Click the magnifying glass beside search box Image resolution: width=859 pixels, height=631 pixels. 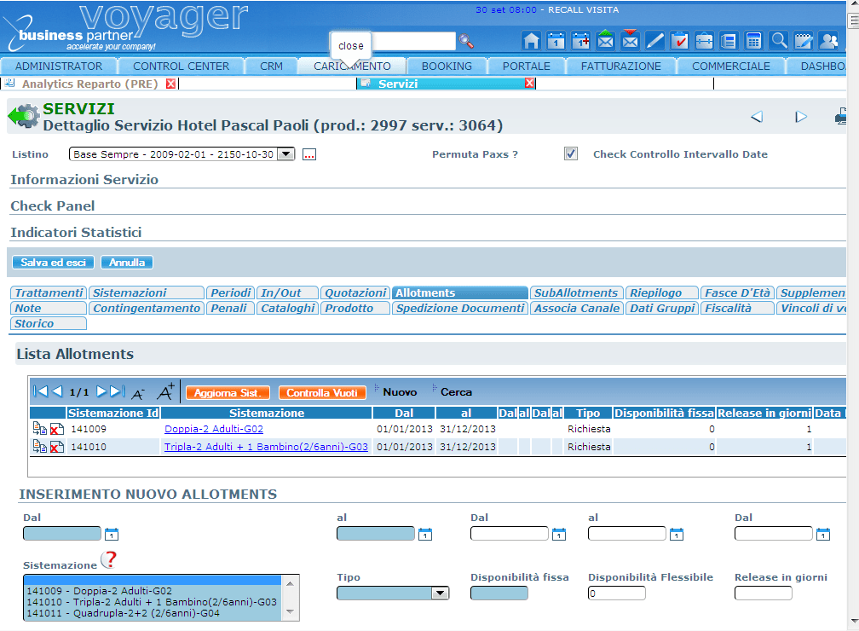[x=466, y=41]
